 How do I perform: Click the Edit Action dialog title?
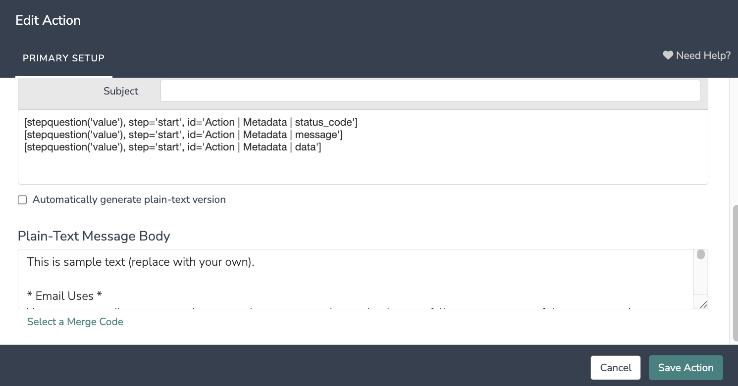click(48, 20)
